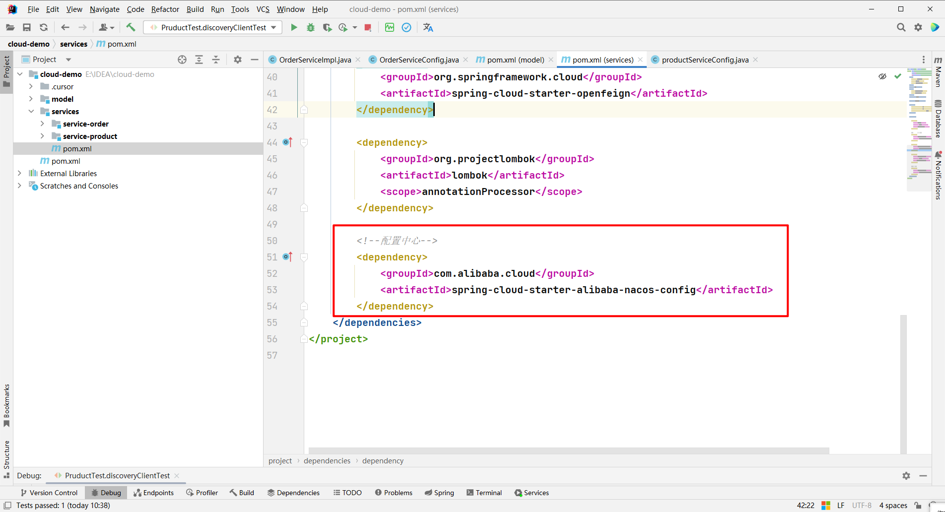945x512 pixels.
Task: Expand External Libraries
Action: (20, 174)
